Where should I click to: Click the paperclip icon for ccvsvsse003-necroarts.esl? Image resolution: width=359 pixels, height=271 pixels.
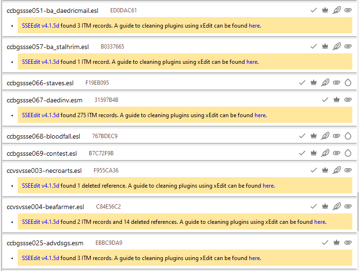[348, 170]
